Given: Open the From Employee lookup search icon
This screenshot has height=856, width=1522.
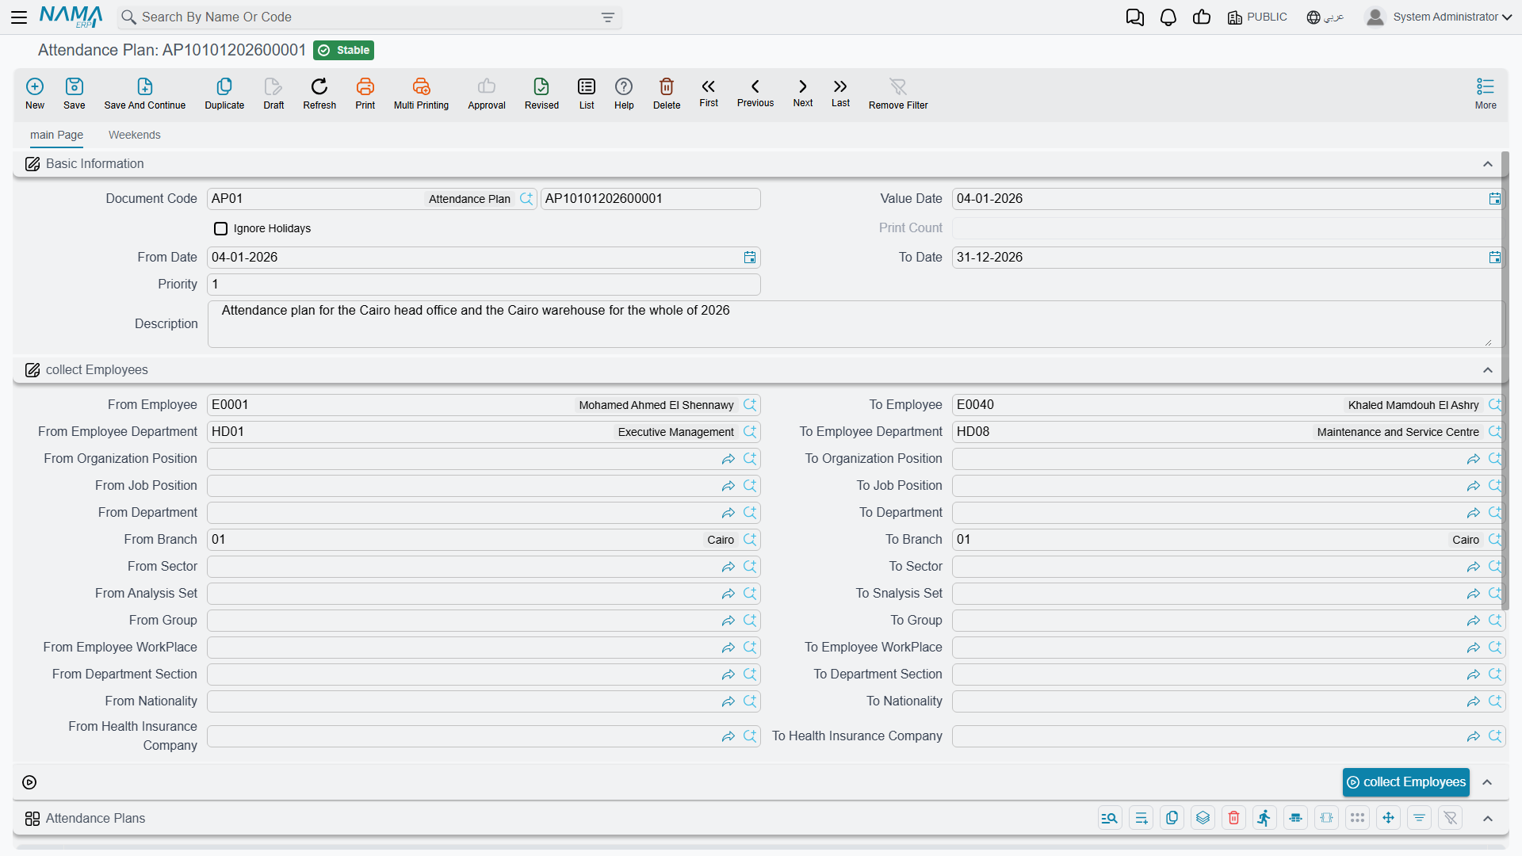Looking at the screenshot, I should (750, 405).
